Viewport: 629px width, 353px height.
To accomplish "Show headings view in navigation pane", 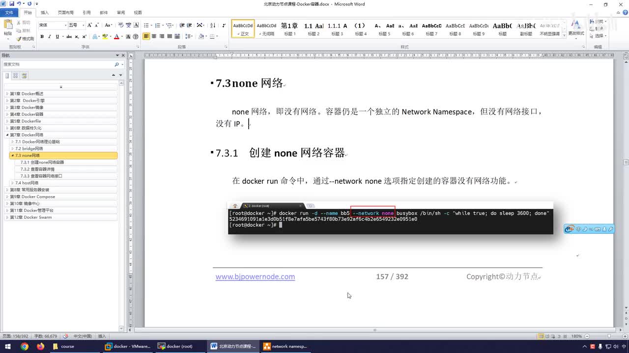I will point(7,76).
